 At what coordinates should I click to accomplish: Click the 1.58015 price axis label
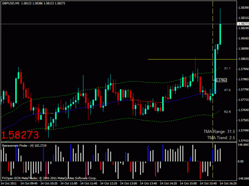243,59
